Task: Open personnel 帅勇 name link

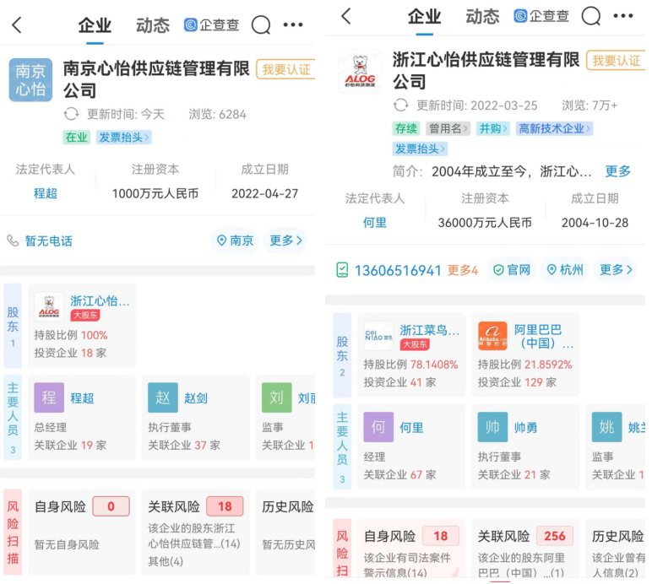Action: (x=525, y=427)
